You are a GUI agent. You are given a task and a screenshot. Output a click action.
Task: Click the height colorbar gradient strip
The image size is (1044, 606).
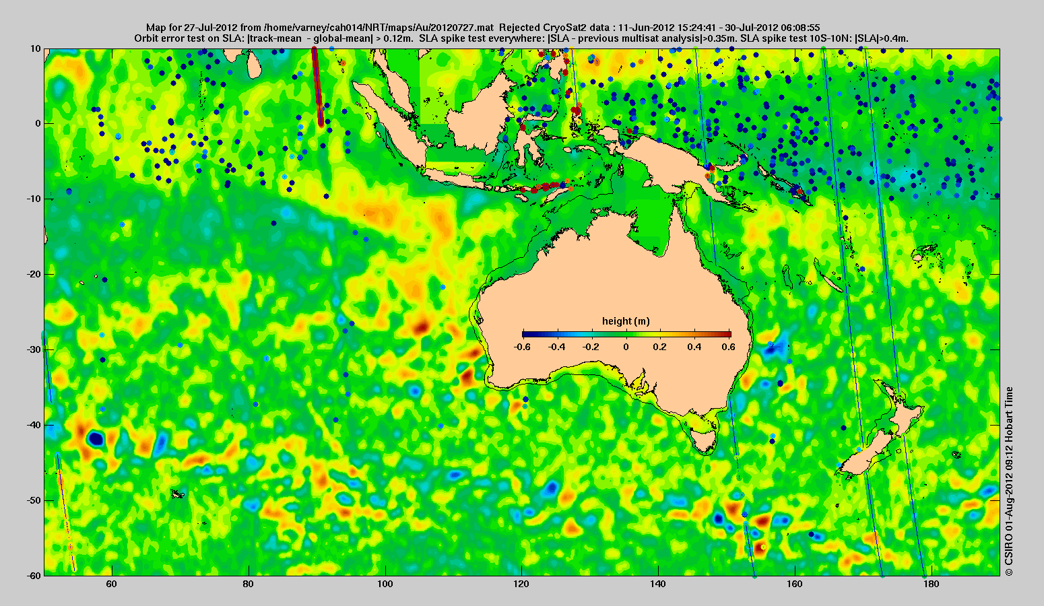pos(626,334)
